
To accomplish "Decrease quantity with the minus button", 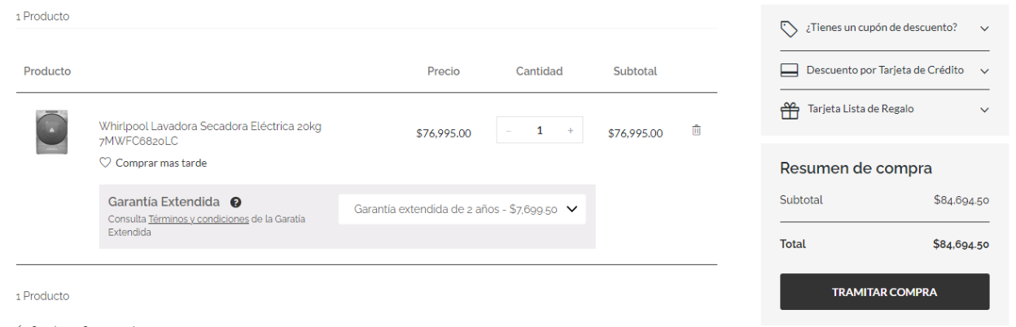I will 509,130.
